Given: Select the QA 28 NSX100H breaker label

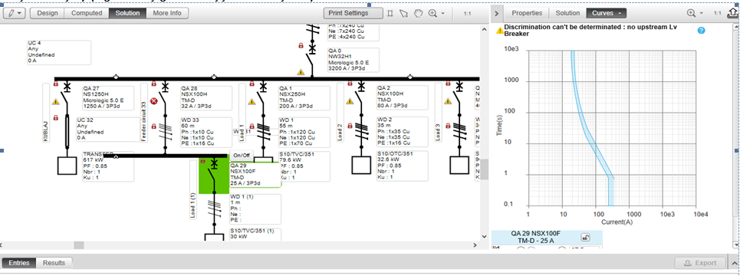Looking at the screenshot, I should [x=206, y=97].
